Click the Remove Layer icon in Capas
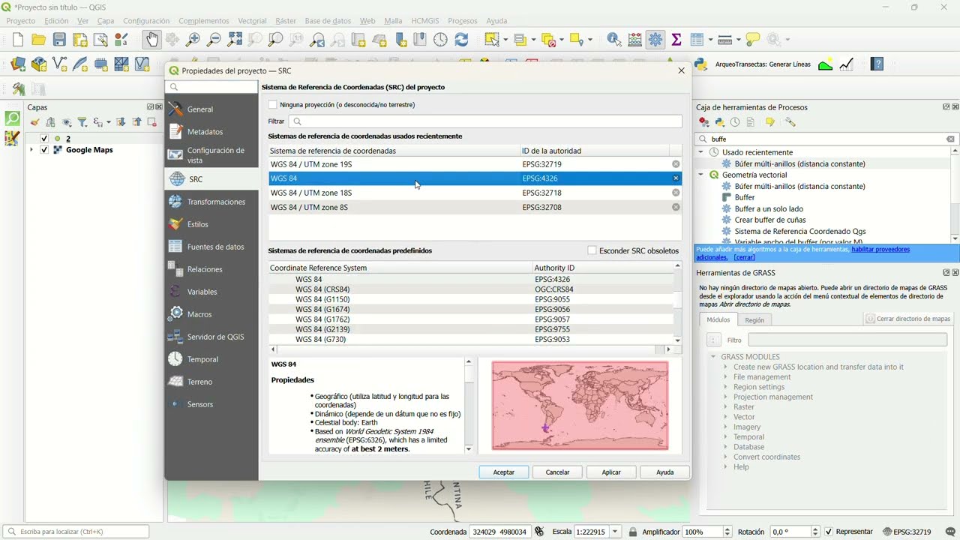960x540 pixels. click(x=151, y=122)
